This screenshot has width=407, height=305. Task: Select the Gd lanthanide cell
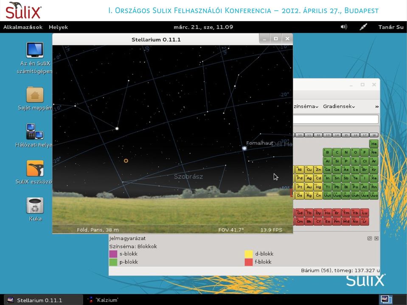click(300, 213)
